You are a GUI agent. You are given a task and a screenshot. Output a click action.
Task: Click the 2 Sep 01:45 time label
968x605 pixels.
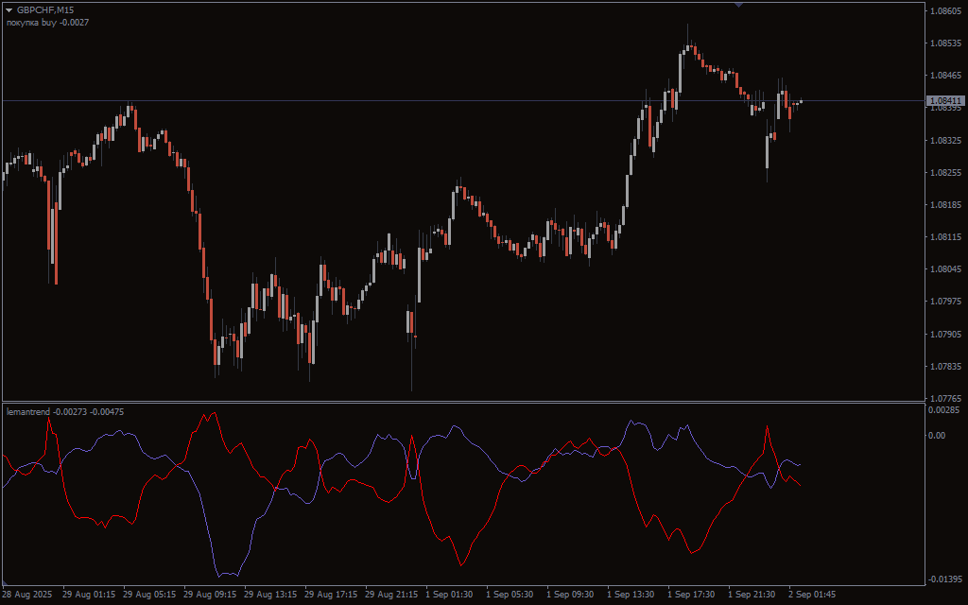(x=812, y=595)
